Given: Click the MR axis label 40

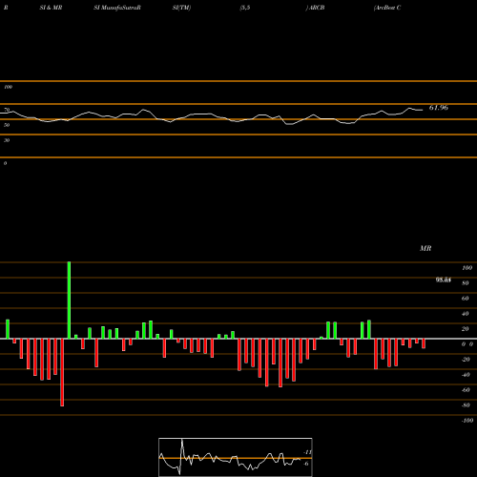Looking at the screenshot, I should tap(466, 314).
